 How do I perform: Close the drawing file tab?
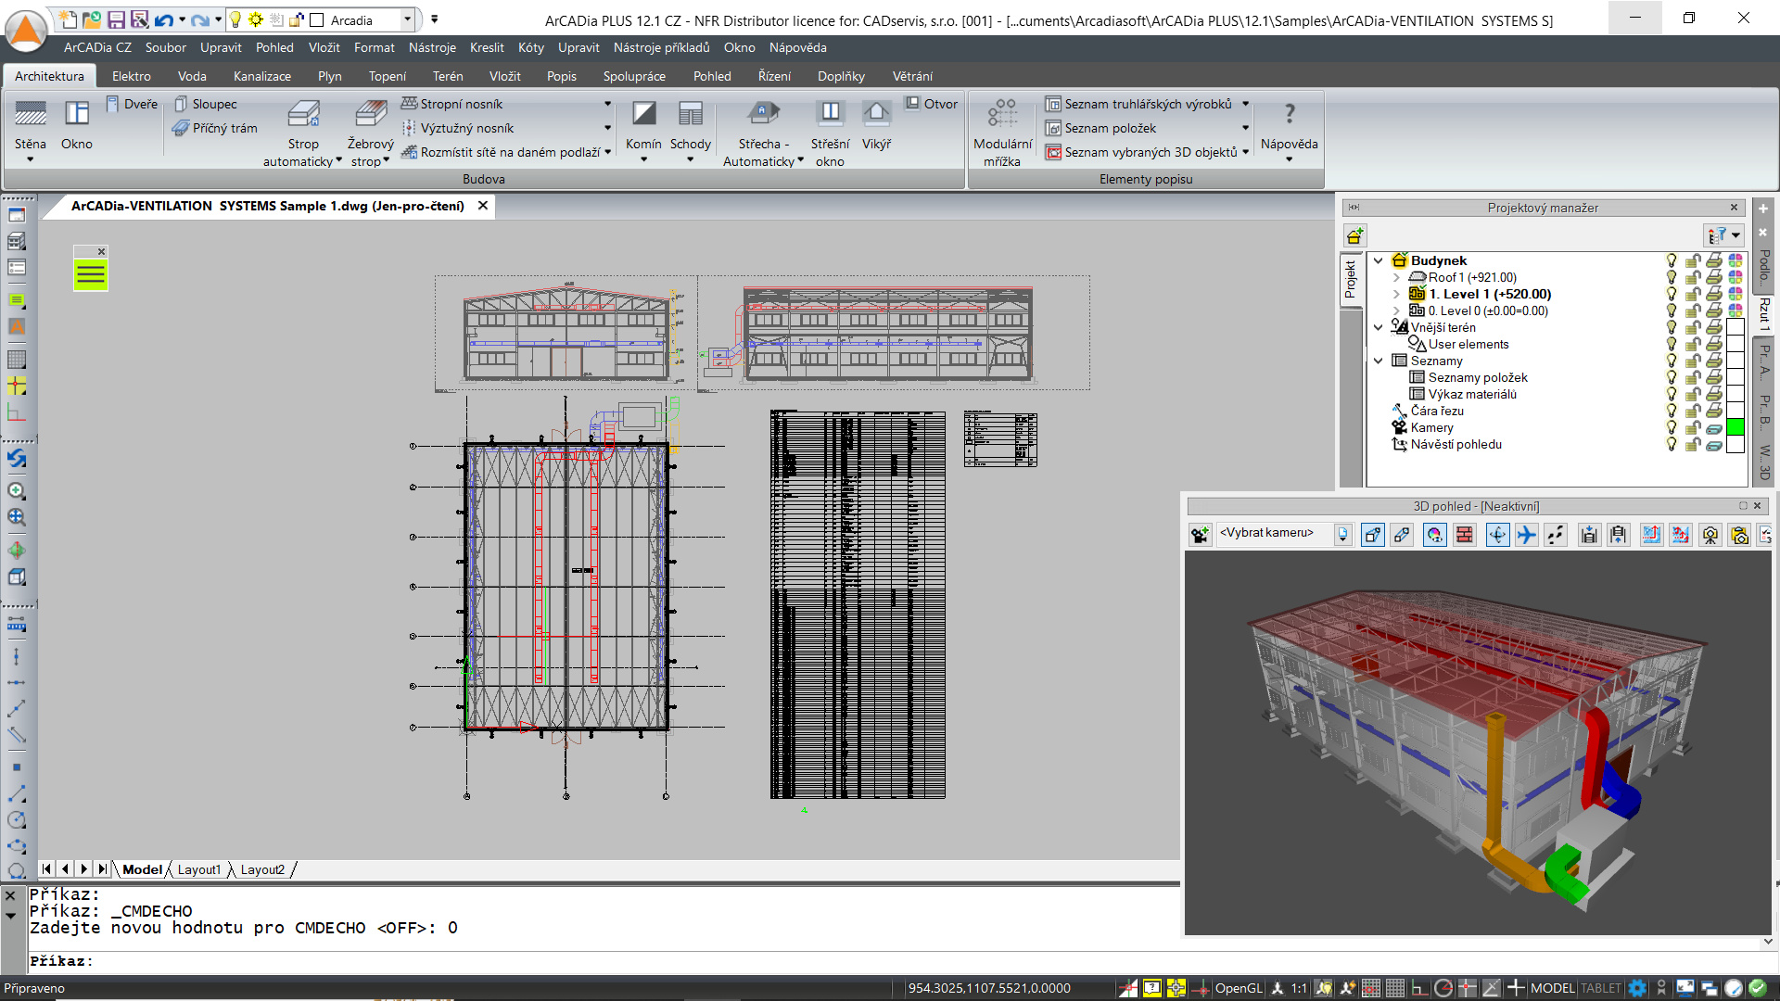(x=483, y=206)
